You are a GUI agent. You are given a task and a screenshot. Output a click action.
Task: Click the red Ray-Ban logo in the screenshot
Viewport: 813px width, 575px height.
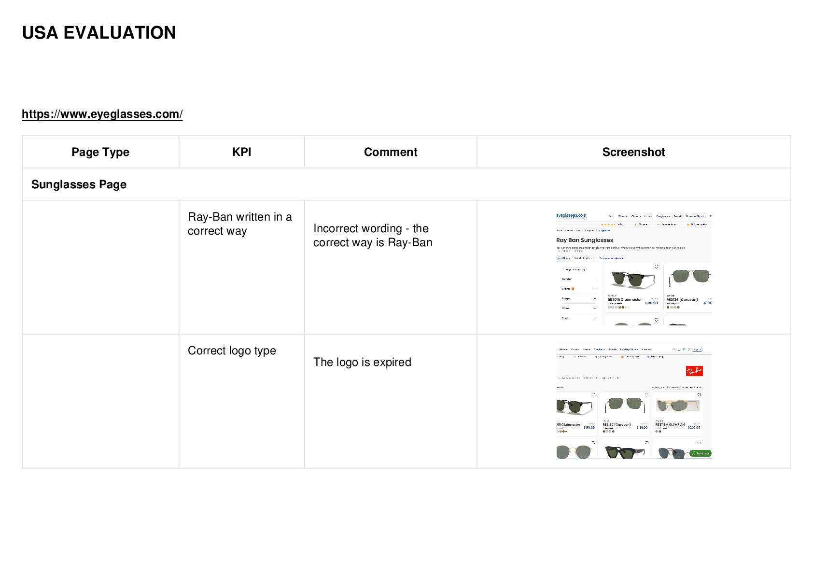[694, 371]
